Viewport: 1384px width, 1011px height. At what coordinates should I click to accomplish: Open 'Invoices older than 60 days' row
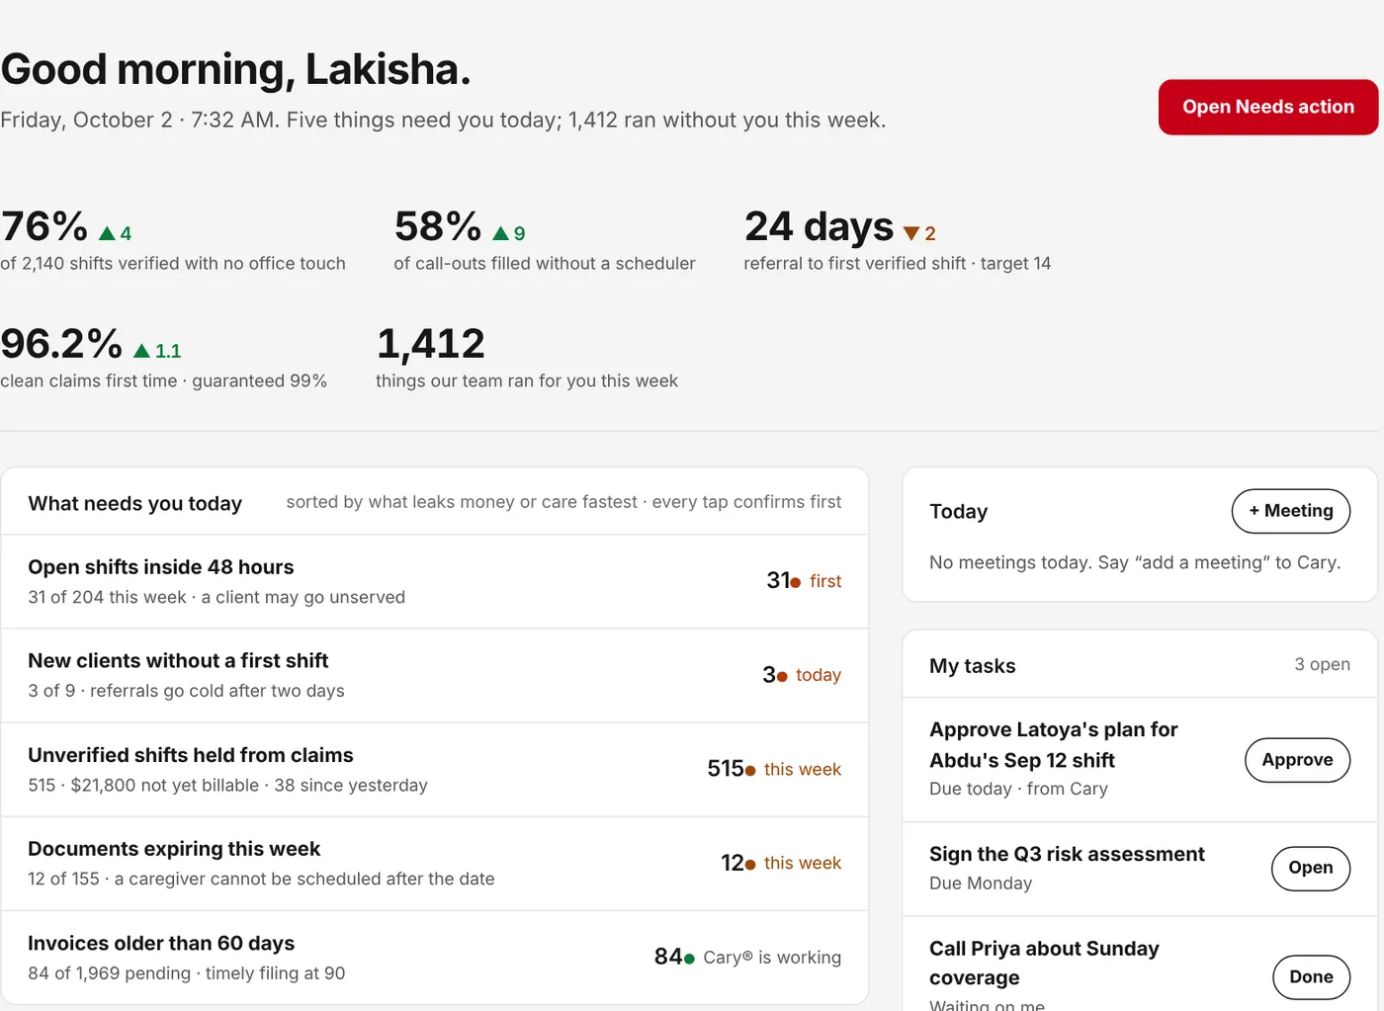point(435,958)
